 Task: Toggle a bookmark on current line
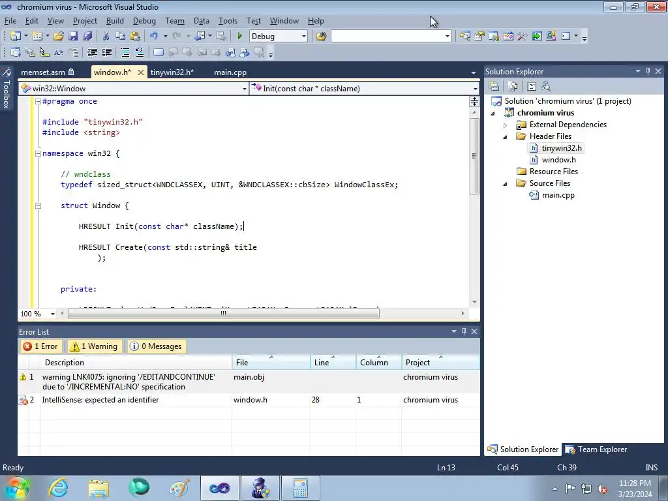pos(159,52)
